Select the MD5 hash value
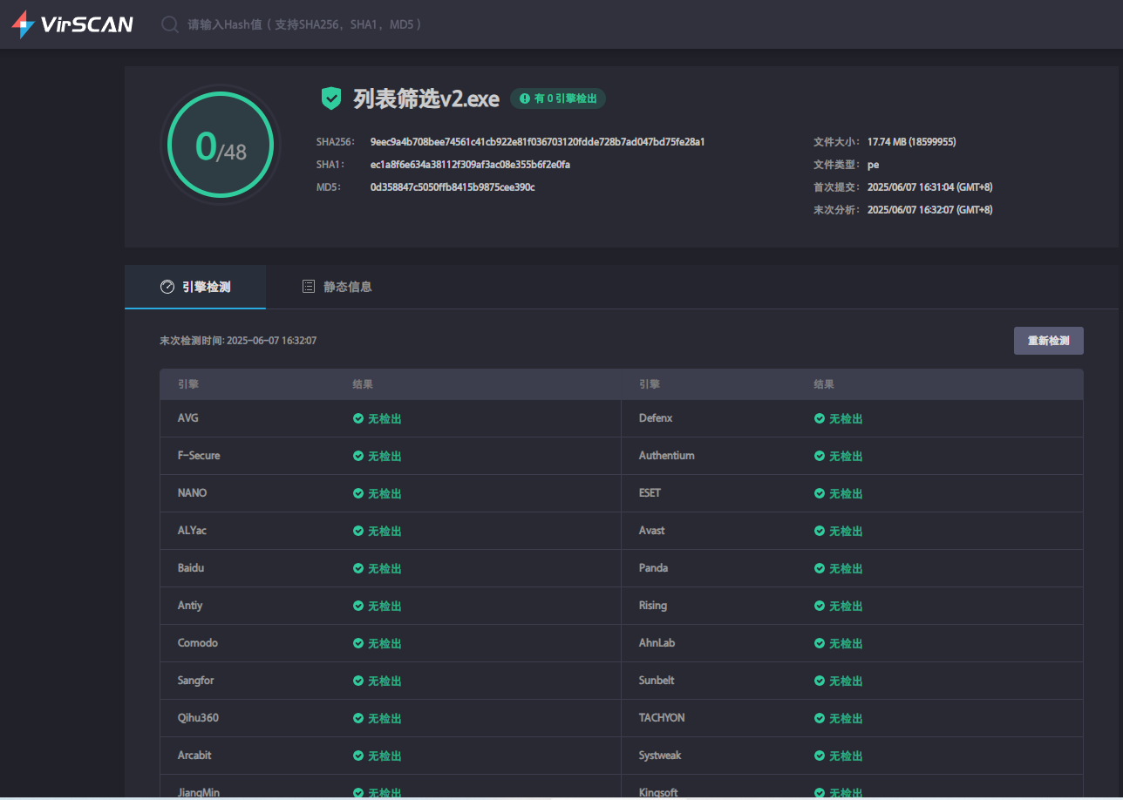 pyautogui.click(x=453, y=186)
